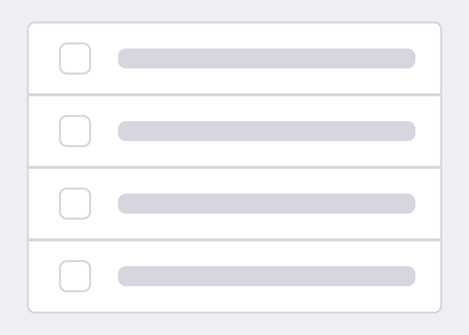The height and width of the screenshot is (335, 469).
Task: Toggle the third row's checkbox
Action: [x=75, y=204]
